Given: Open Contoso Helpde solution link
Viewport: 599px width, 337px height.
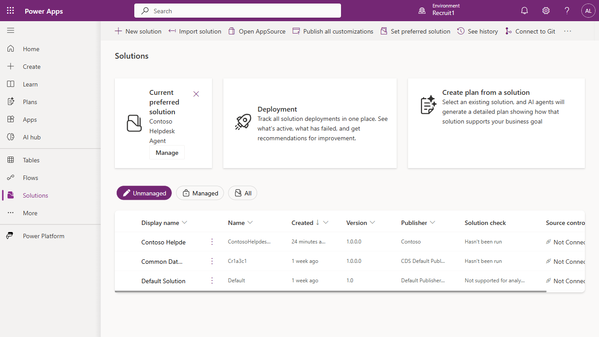Looking at the screenshot, I should [163, 242].
